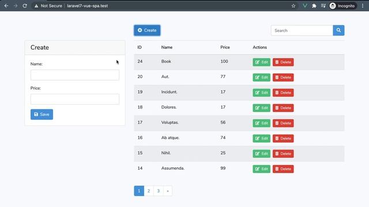This screenshot has height=207, width=369.
Task: Open the Chrome three-dot menu
Action: tap(363, 6)
